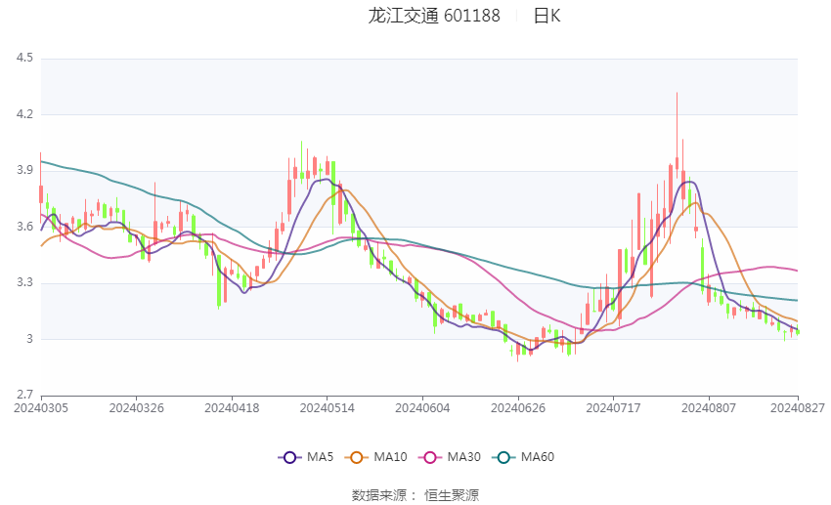Toggle the MA5 legend line
Viewport: 831px width, 505px height.
pyautogui.click(x=306, y=457)
